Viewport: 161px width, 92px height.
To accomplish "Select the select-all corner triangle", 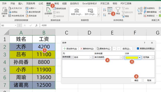I will [7, 33].
